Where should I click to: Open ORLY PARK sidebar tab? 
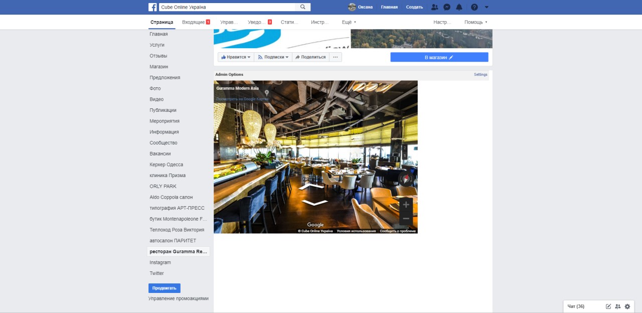click(163, 186)
